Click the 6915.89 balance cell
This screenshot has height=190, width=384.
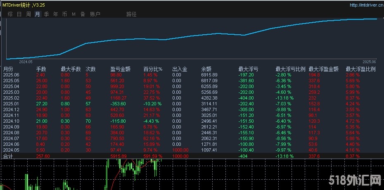coord(209,75)
